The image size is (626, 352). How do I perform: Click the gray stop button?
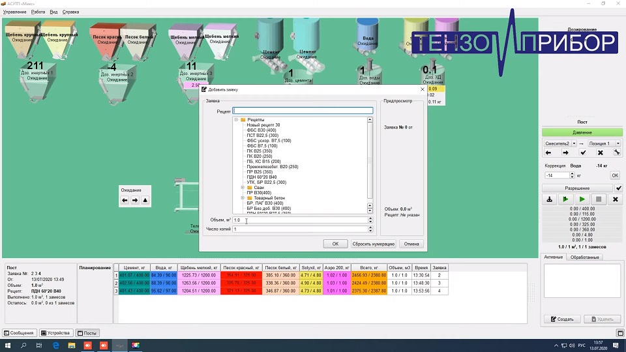pos(599,199)
